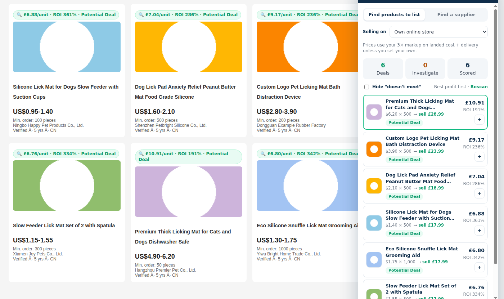
Task: Click the price US$4.90-6.20
Action: point(155,256)
